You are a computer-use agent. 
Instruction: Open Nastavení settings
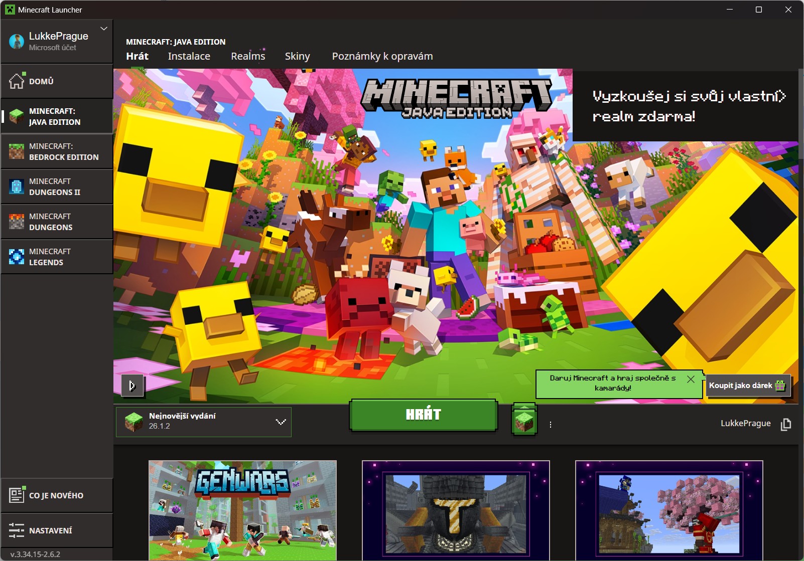[x=57, y=530]
